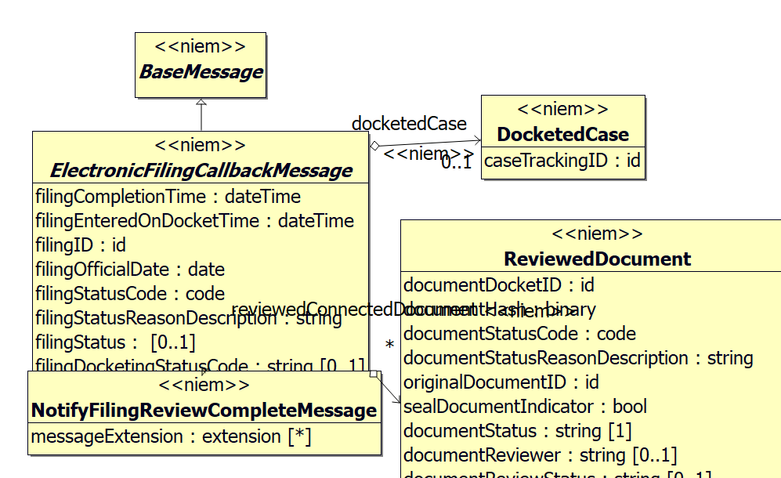Click the filingCompletionTime : dateTime attribute
The image size is (781, 478).
[168, 196]
